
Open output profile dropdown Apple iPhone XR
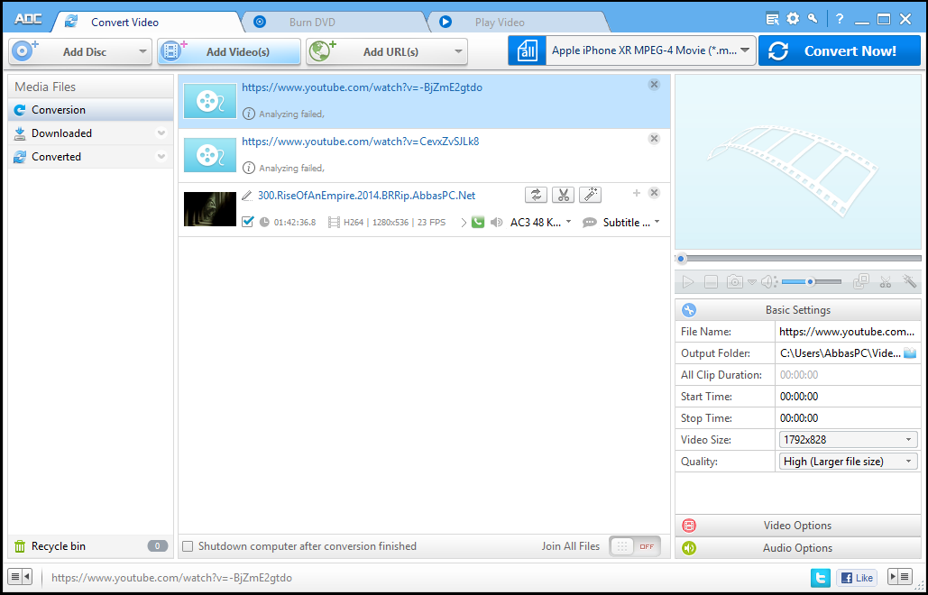click(x=650, y=50)
